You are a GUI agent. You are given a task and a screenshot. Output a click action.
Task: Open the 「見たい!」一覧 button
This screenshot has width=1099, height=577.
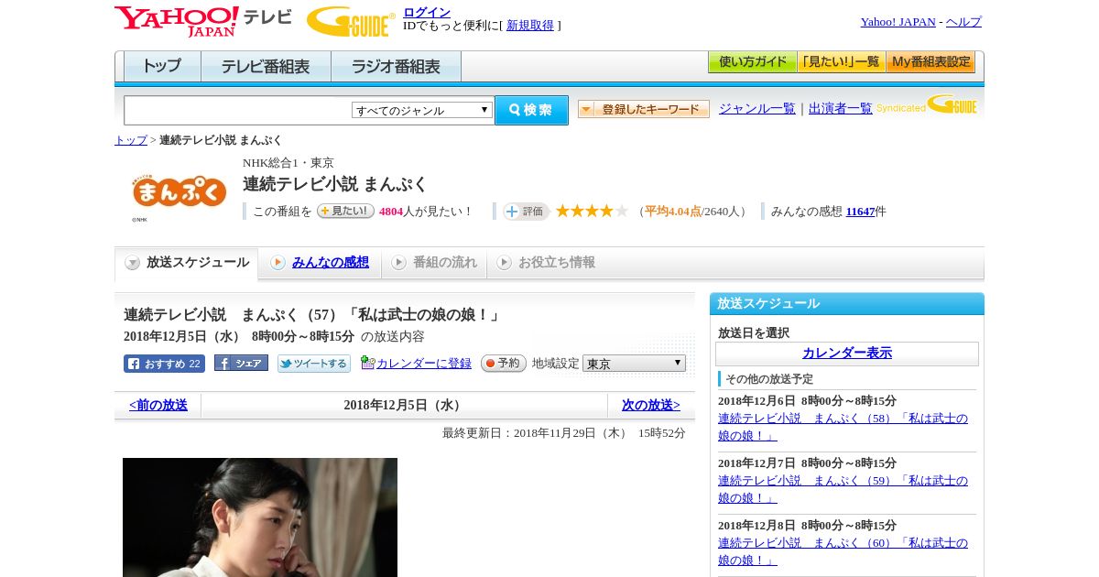pos(841,62)
